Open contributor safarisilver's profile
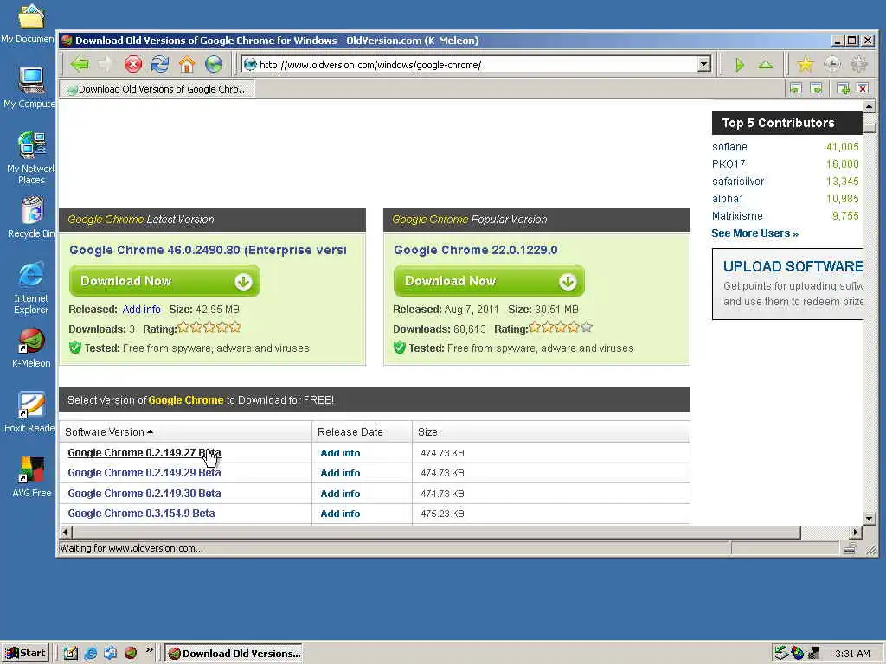 tap(738, 182)
